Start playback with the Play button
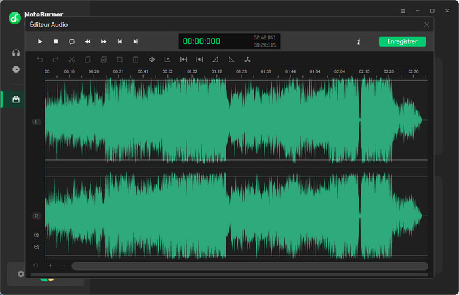Screen dimensions: 459x295 click(40, 41)
